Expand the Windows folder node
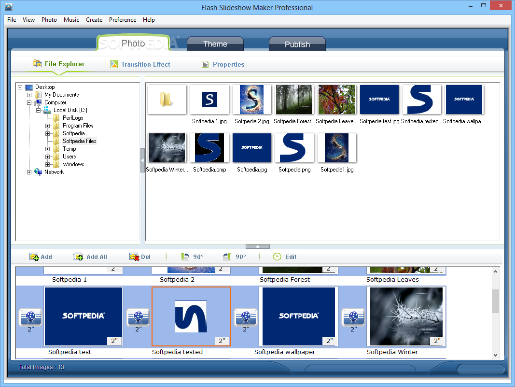 tap(48, 164)
